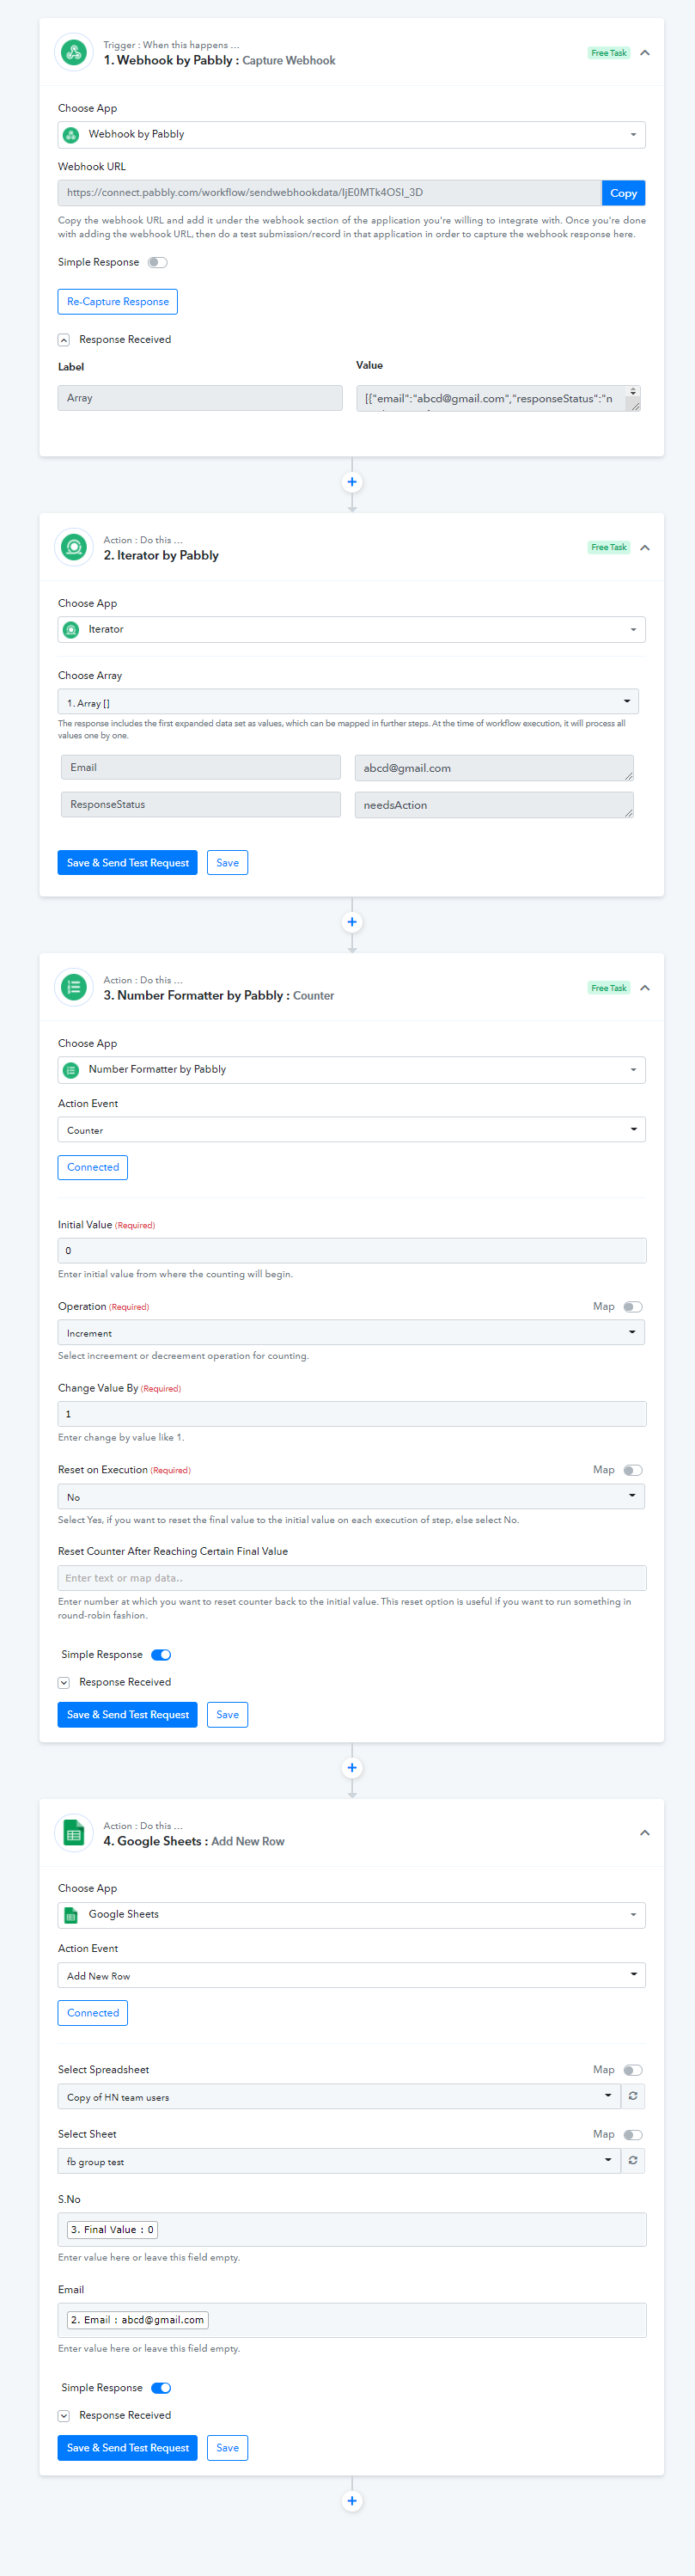Click the Google Sheets step icon
The height and width of the screenshot is (2576, 695).
[x=73, y=1832]
